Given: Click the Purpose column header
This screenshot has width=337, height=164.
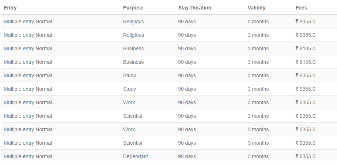Looking at the screenshot, I should pos(133,8).
